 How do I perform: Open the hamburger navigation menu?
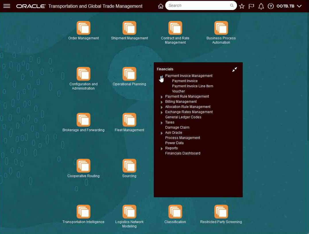(7, 6)
